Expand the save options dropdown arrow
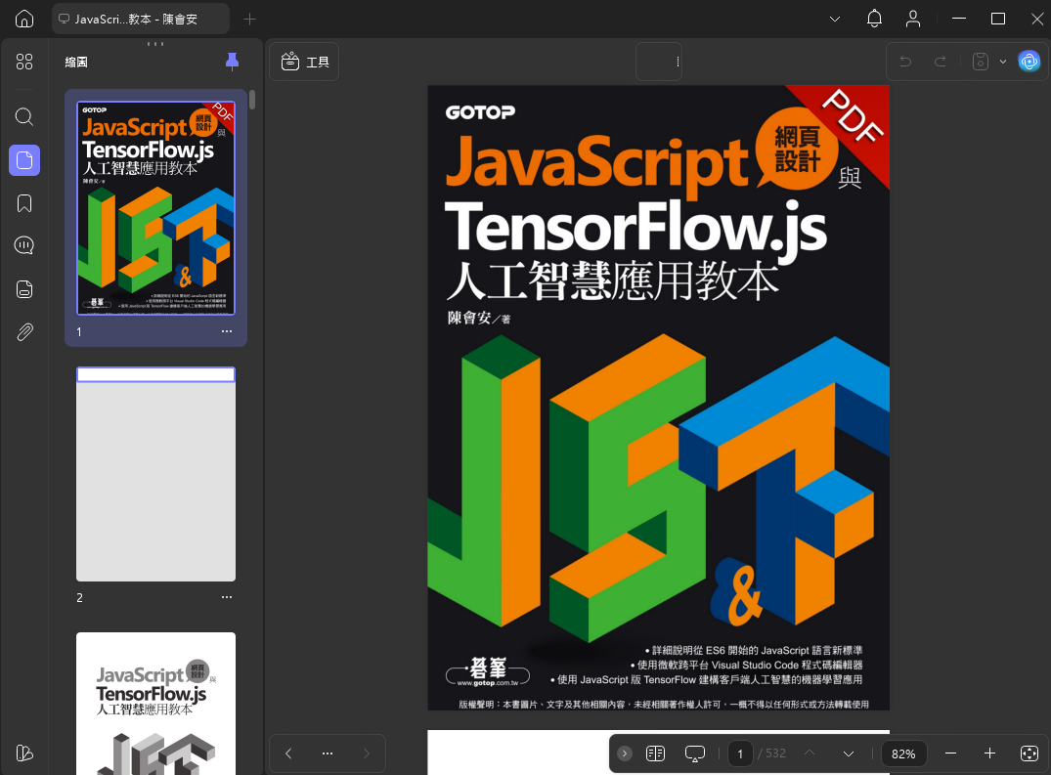Viewport: 1051px width, 775px height. [x=1003, y=62]
